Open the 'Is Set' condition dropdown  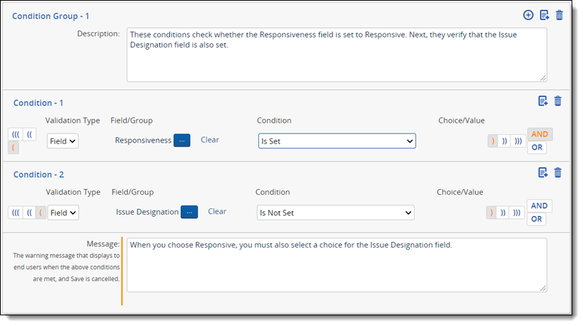click(x=336, y=141)
